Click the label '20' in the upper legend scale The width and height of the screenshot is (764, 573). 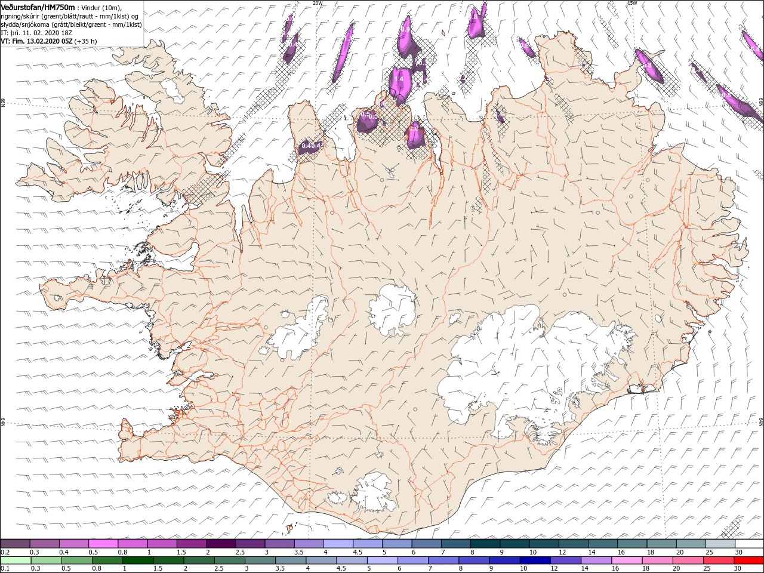[x=679, y=552]
